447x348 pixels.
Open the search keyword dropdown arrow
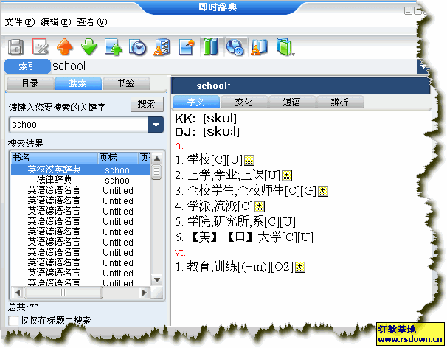coord(156,125)
